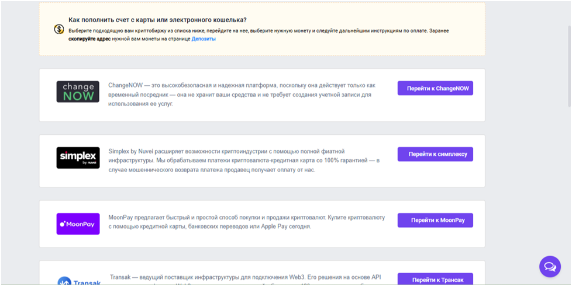Image resolution: width=572 pixels, height=286 pixels.
Task: Click the Transak description text
Action: point(246,278)
